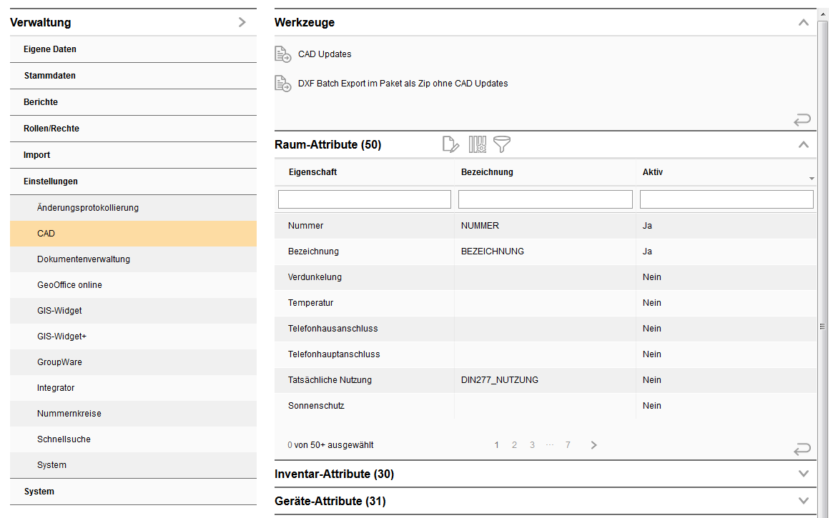The width and height of the screenshot is (838, 518).
Task: Click the Eigenschaft filter input field
Action: pos(365,199)
